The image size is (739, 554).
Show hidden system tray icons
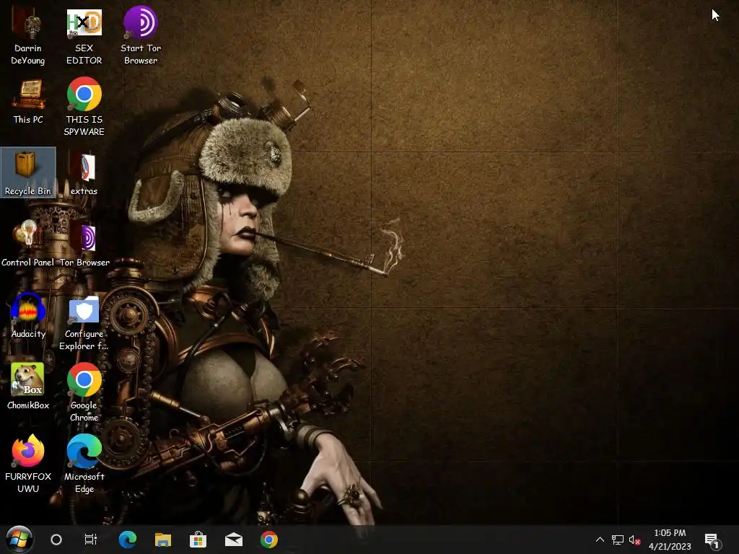pos(600,540)
